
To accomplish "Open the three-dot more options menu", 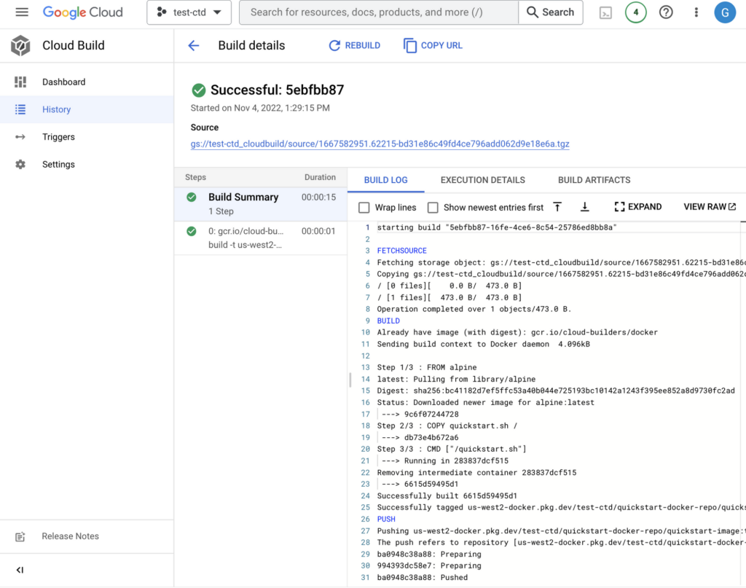I will [x=696, y=12].
